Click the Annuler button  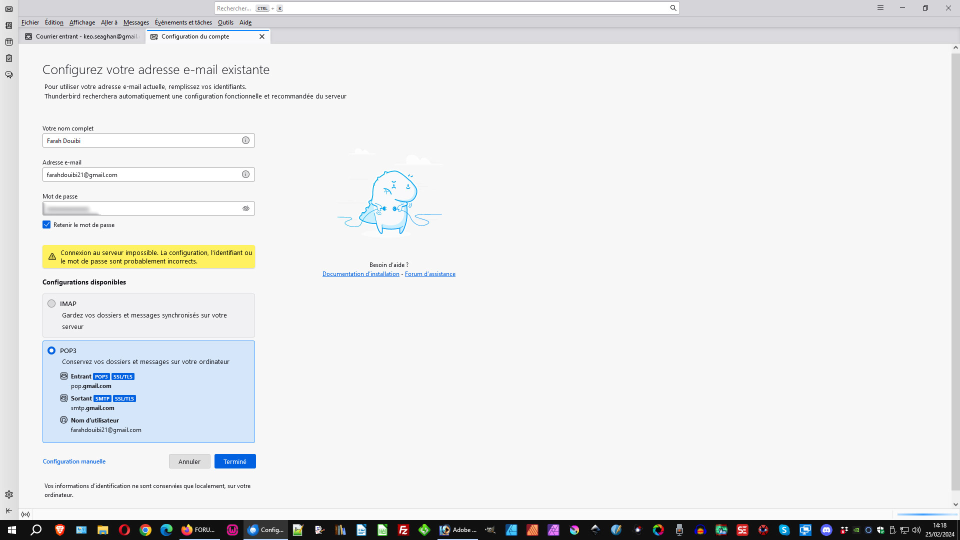(189, 461)
